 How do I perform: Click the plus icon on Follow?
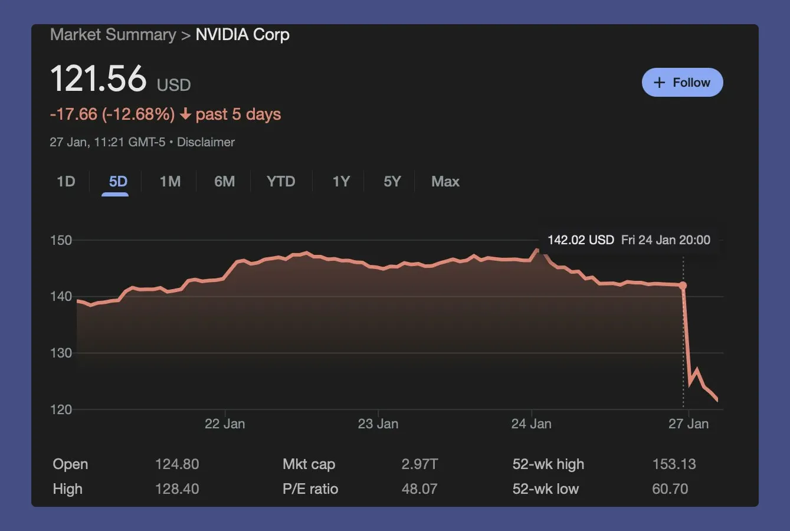click(x=660, y=83)
